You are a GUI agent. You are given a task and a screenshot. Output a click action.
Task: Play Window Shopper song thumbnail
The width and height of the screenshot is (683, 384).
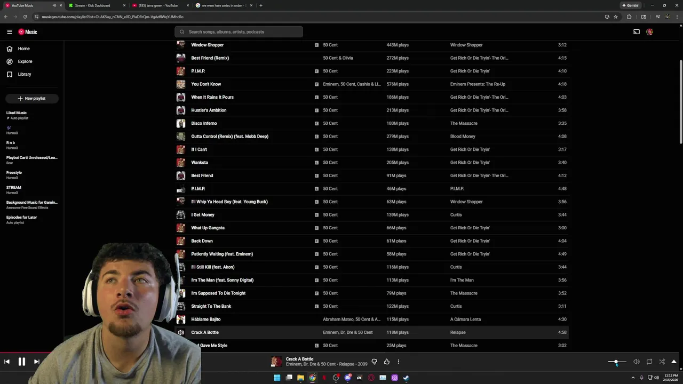coord(181,45)
